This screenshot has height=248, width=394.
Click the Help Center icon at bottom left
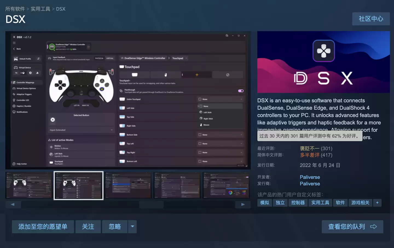[x=14, y=163]
